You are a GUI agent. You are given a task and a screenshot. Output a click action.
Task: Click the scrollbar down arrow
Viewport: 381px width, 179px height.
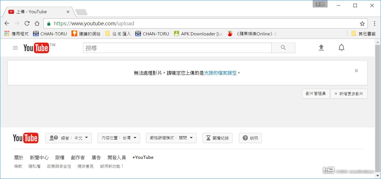[378, 176]
